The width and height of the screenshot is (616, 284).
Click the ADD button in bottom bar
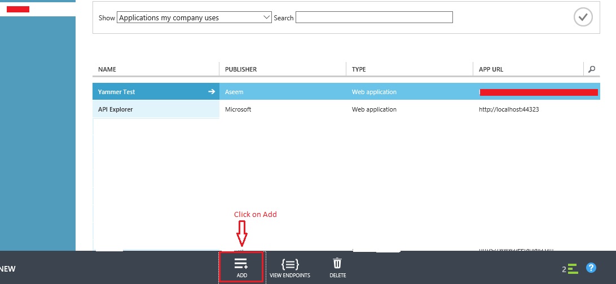point(241,268)
